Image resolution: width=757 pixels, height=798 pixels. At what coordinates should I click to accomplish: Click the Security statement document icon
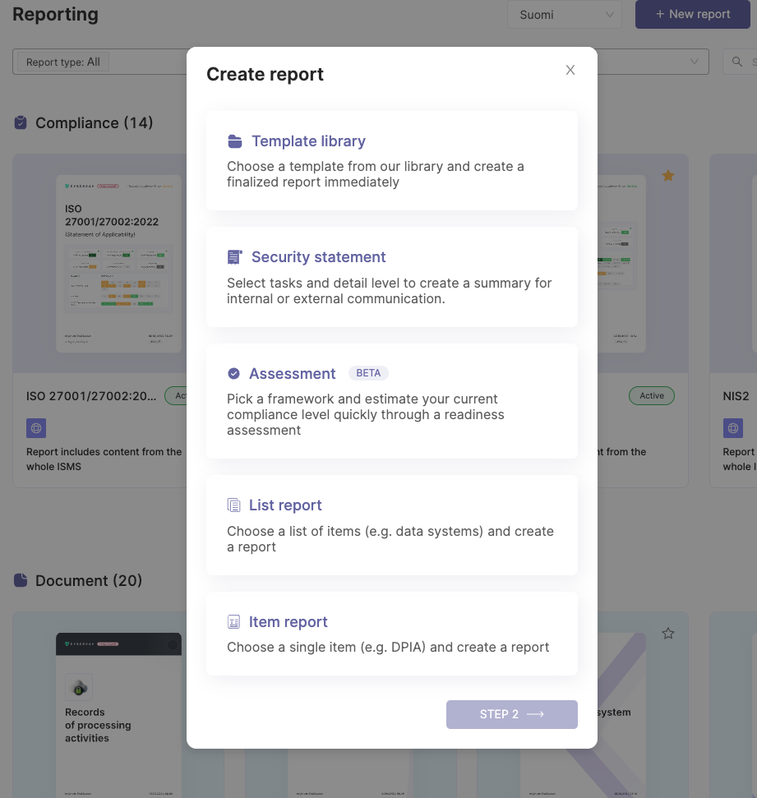(x=234, y=257)
